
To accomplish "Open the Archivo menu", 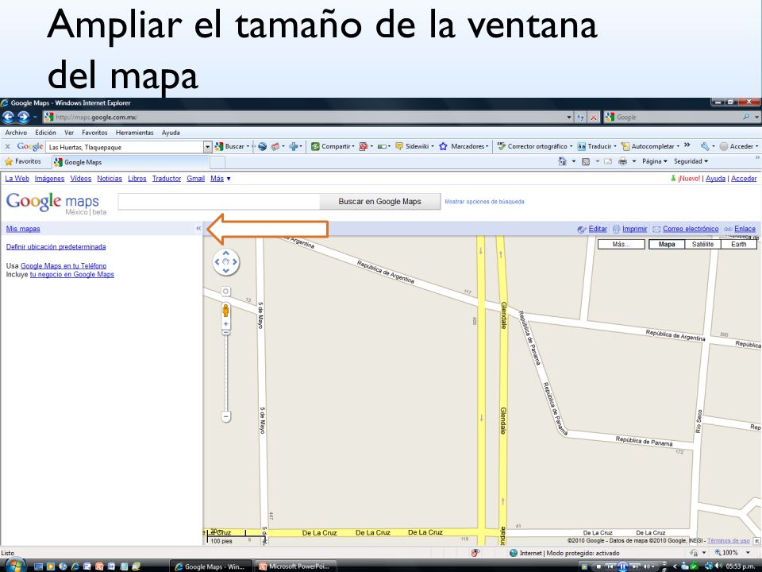I will [16, 133].
